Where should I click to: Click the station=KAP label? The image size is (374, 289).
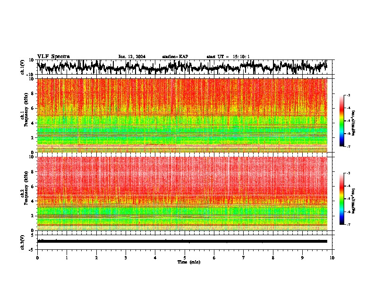point(175,57)
